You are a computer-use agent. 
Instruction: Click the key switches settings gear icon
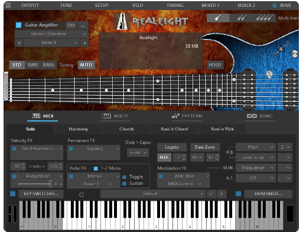click(x=82, y=194)
